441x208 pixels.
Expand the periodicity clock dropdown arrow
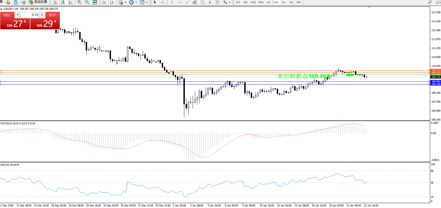[136, 2]
